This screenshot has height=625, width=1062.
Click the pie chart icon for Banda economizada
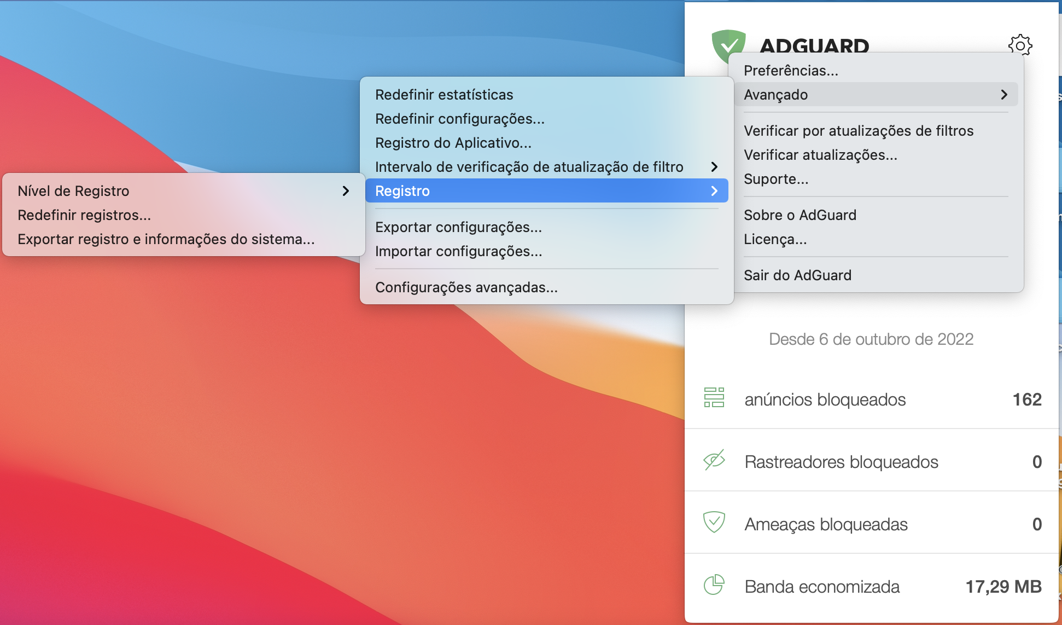(714, 585)
